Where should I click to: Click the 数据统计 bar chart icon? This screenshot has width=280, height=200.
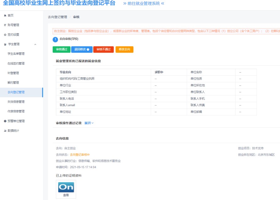point(5,131)
